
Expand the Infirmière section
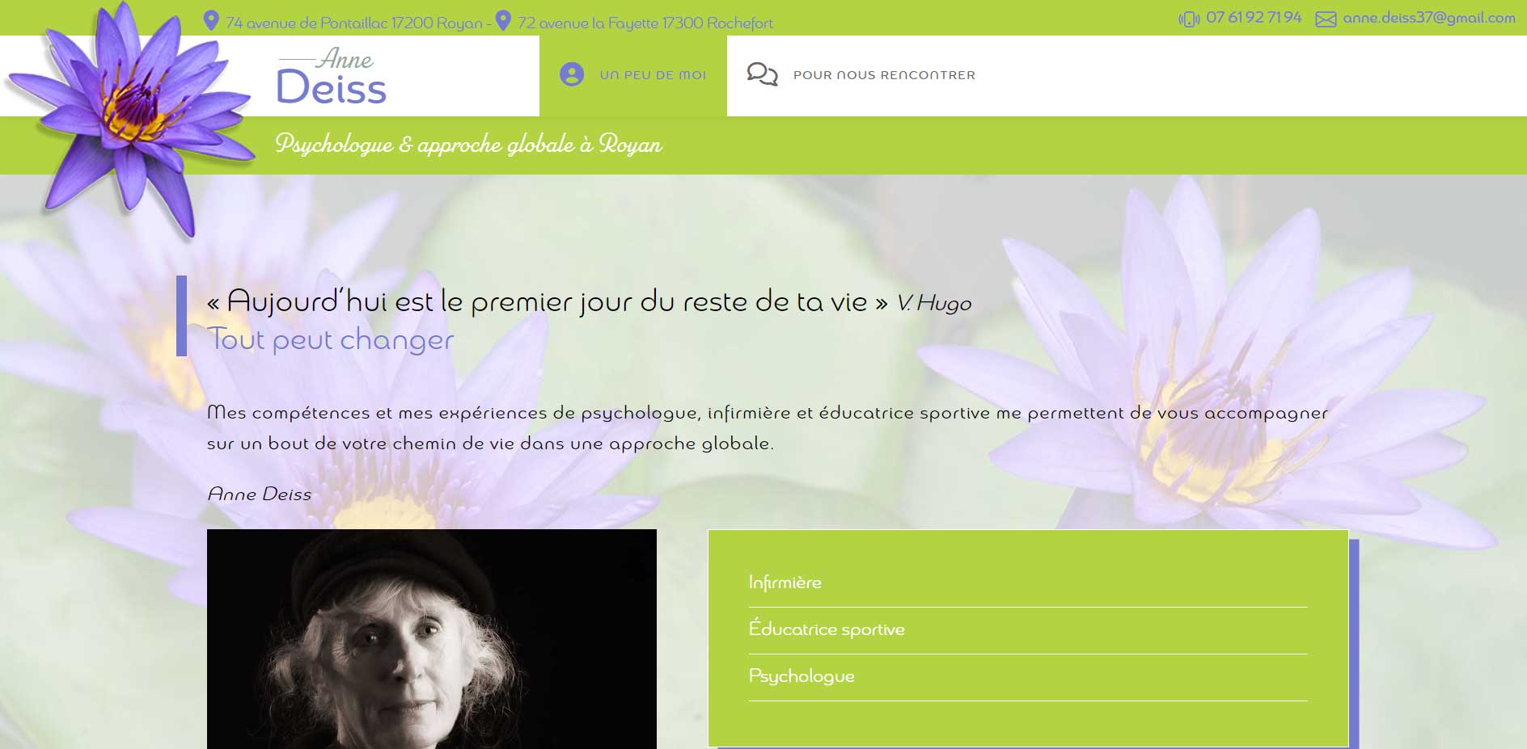pyautogui.click(x=1028, y=583)
